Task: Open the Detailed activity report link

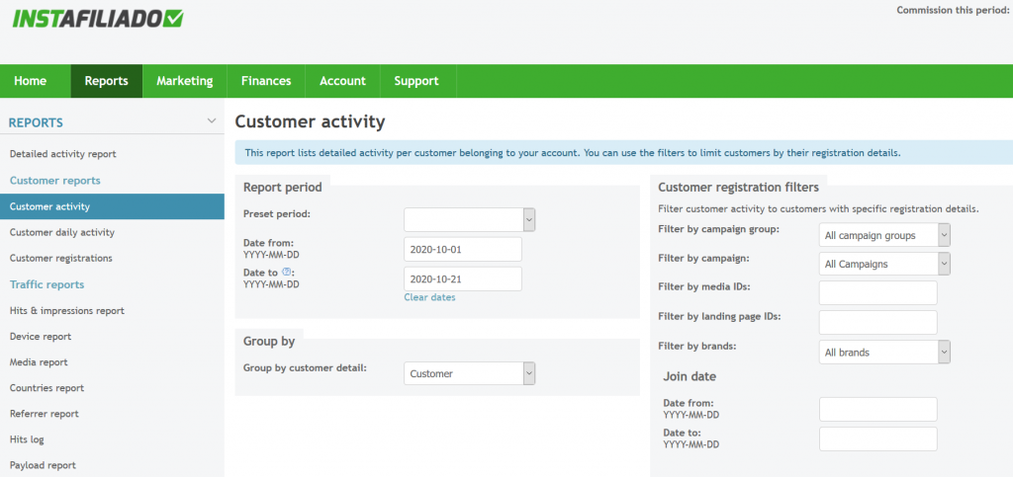Action: click(62, 154)
